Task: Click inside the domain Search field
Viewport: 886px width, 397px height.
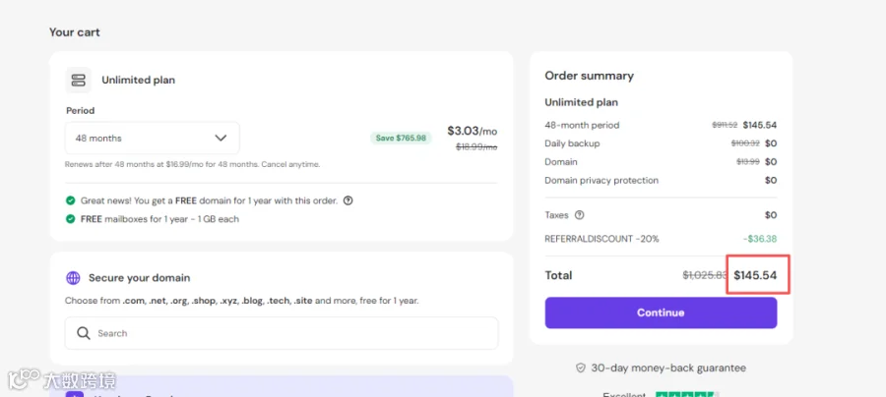Action: tap(282, 333)
